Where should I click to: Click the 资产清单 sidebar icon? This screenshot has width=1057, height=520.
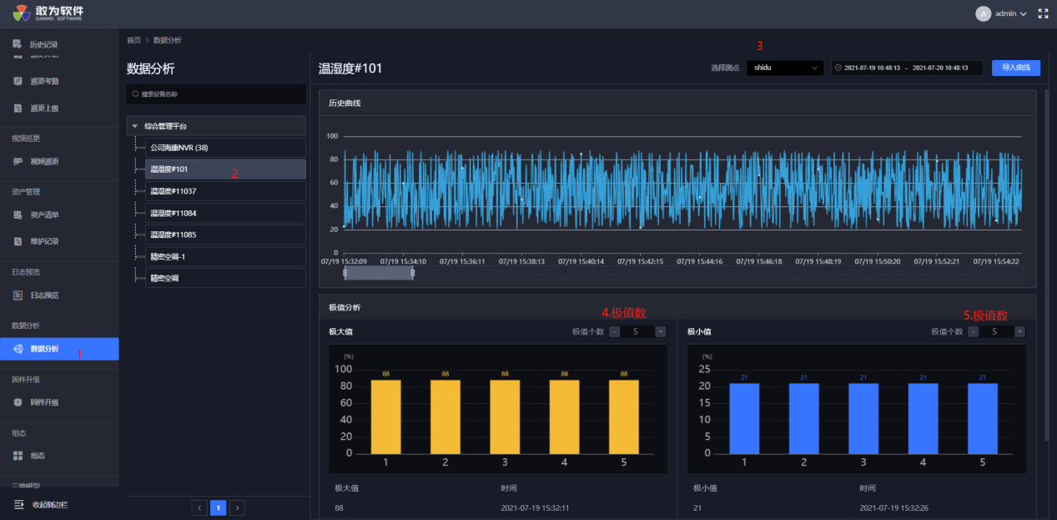(18, 215)
